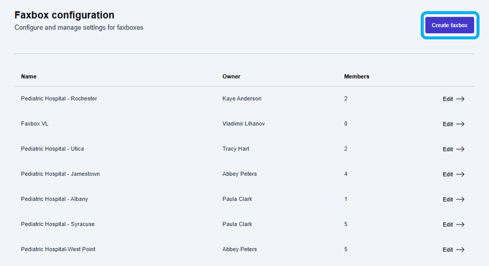489x266 pixels.
Task: Choose Edit for Pediatric Hospital - Albany
Action: click(x=448, y=199)
